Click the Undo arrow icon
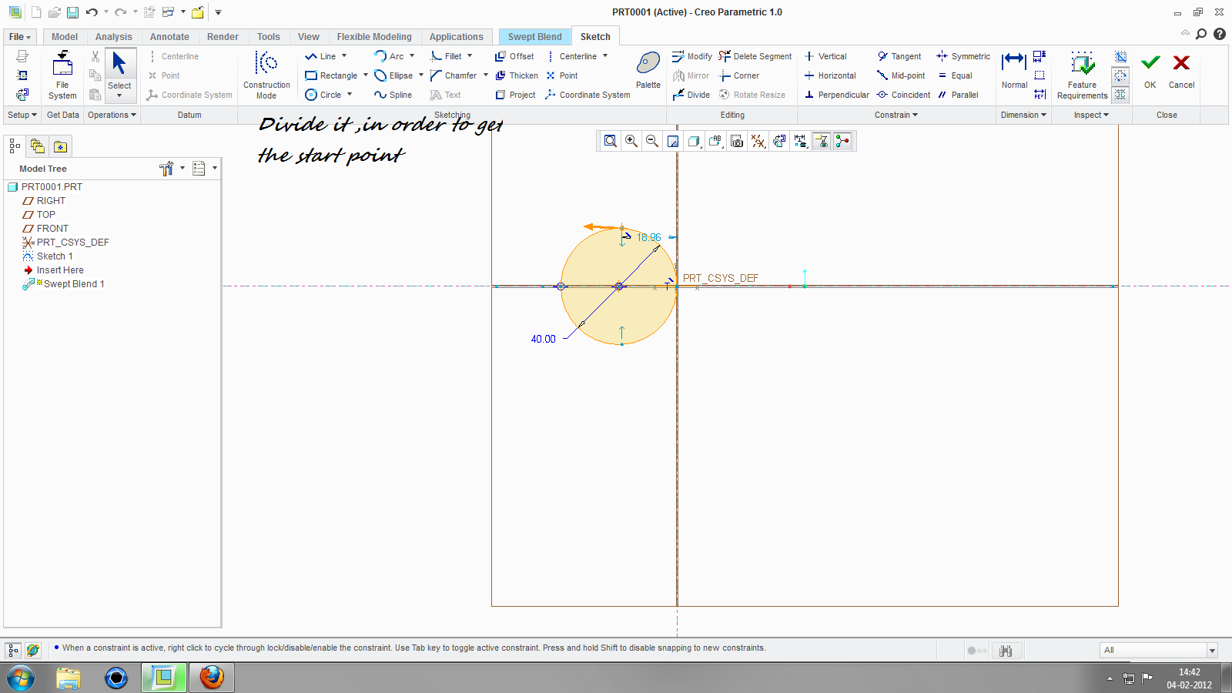Viewport: 1232px width, 693px height. 92,12
